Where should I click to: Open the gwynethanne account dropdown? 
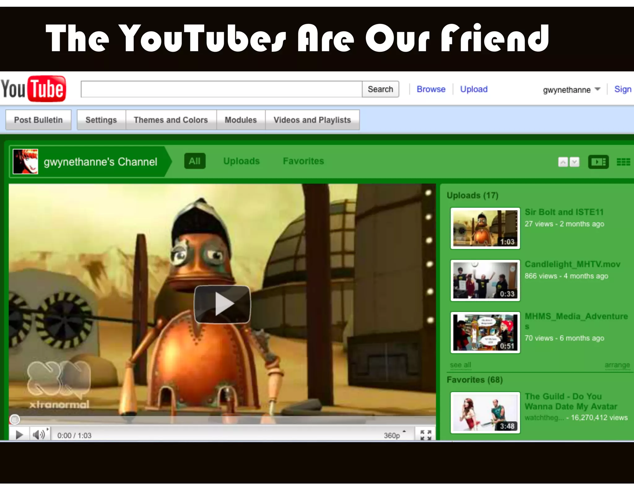pos(571,90)
